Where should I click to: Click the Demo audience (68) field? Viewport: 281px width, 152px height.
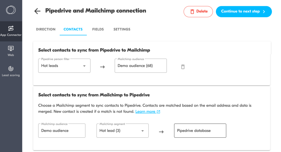(140, 66)
